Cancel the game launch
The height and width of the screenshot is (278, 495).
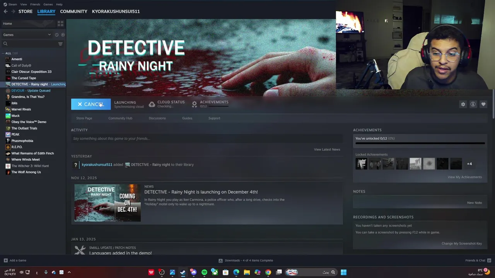[91, 104]
